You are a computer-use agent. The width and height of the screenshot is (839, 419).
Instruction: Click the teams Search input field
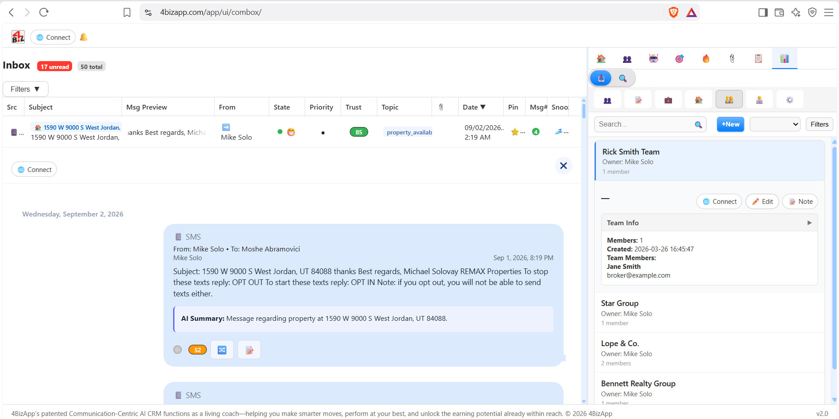click(x=650, y=124)
